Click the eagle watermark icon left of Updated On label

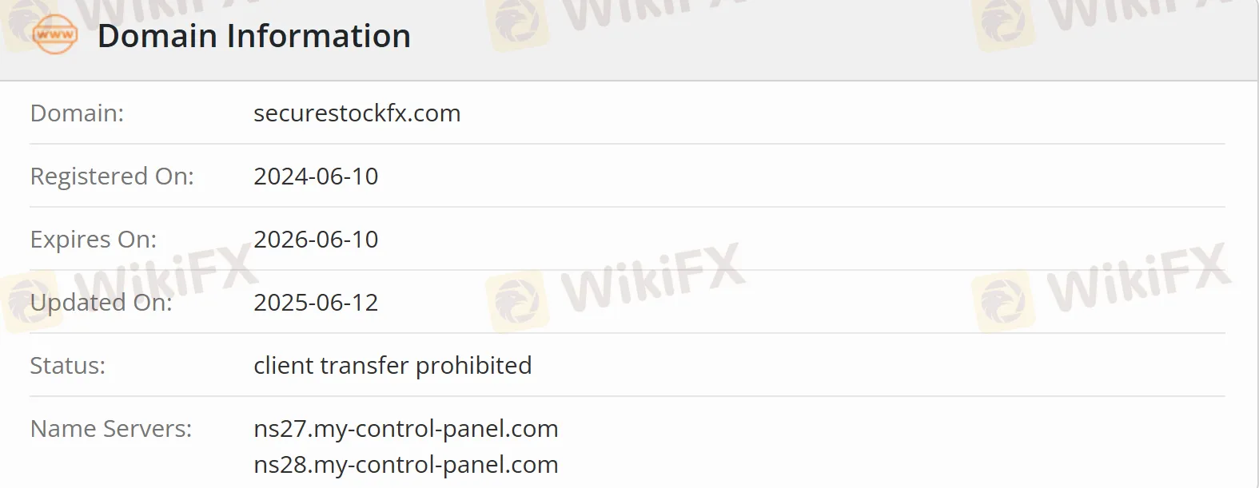tap(30, 301)
